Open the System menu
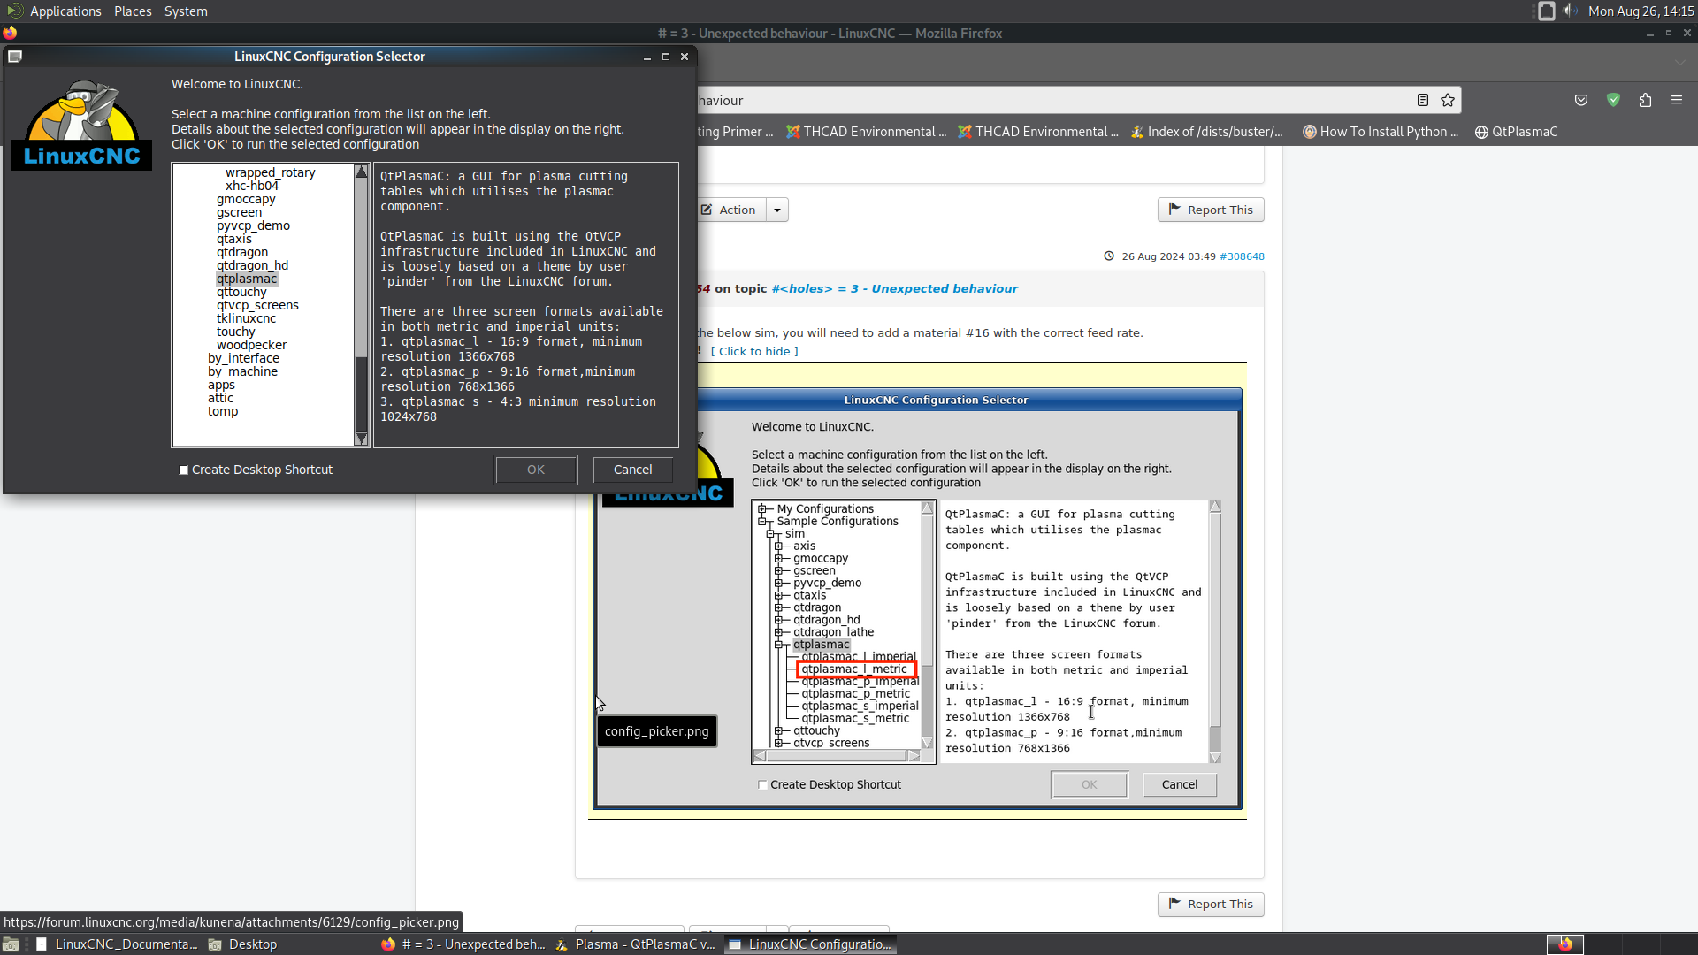Viewport: 1698px width, 955px height. tap(186, 11)
